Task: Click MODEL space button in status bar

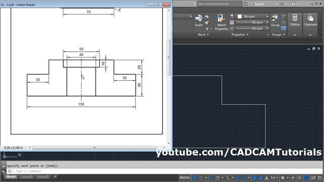Action: coord(185,177)
